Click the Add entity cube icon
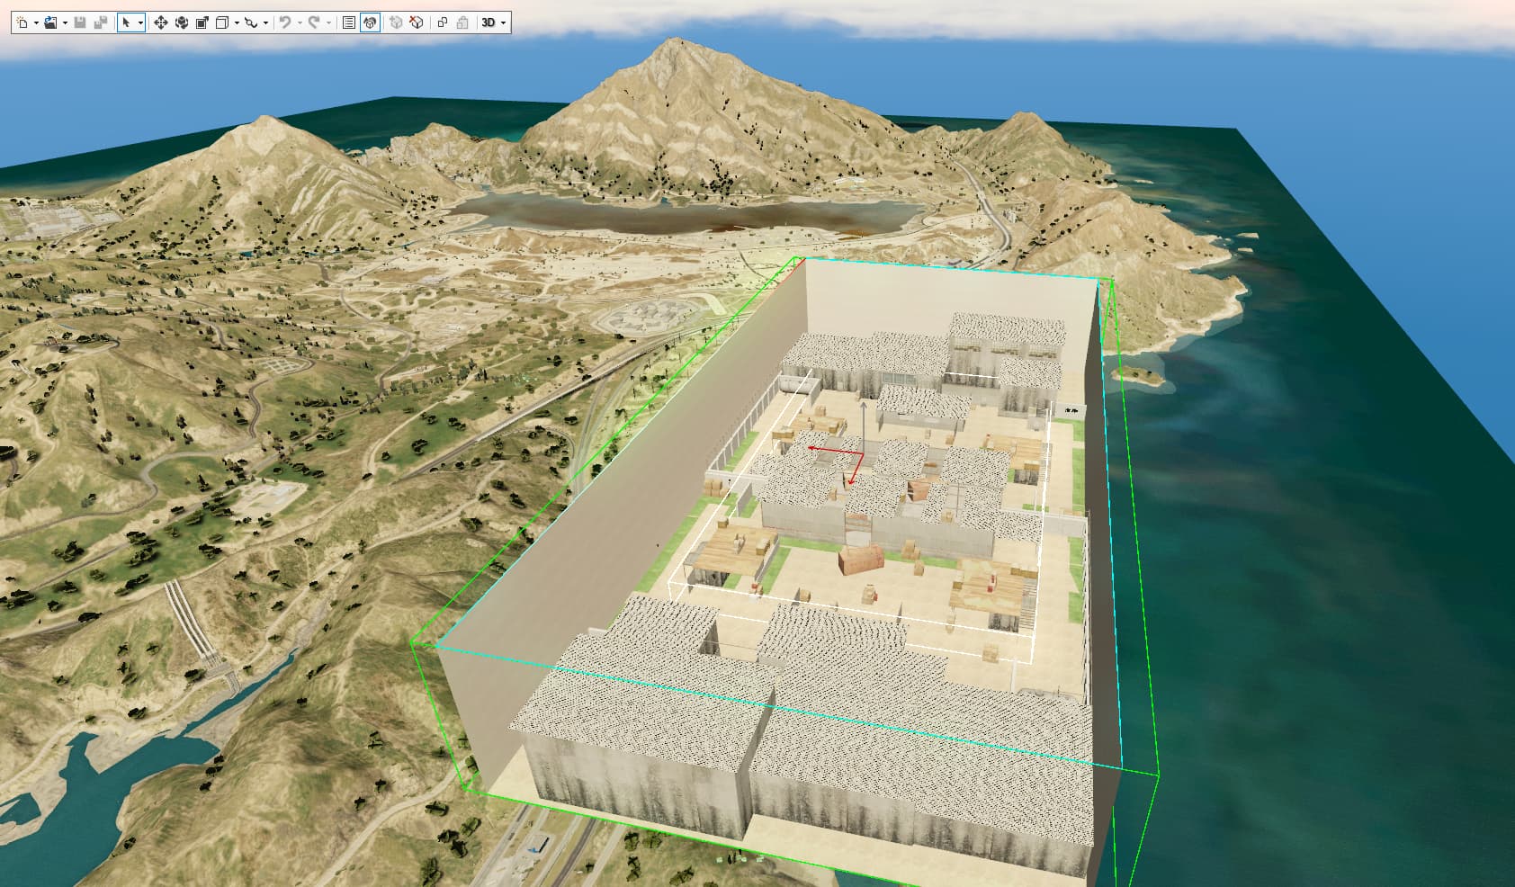The width and height of the screenshot is (1515, 887). (395, 22)
